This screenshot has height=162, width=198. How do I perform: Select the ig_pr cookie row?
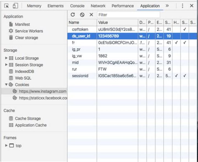tap(132, 49)
